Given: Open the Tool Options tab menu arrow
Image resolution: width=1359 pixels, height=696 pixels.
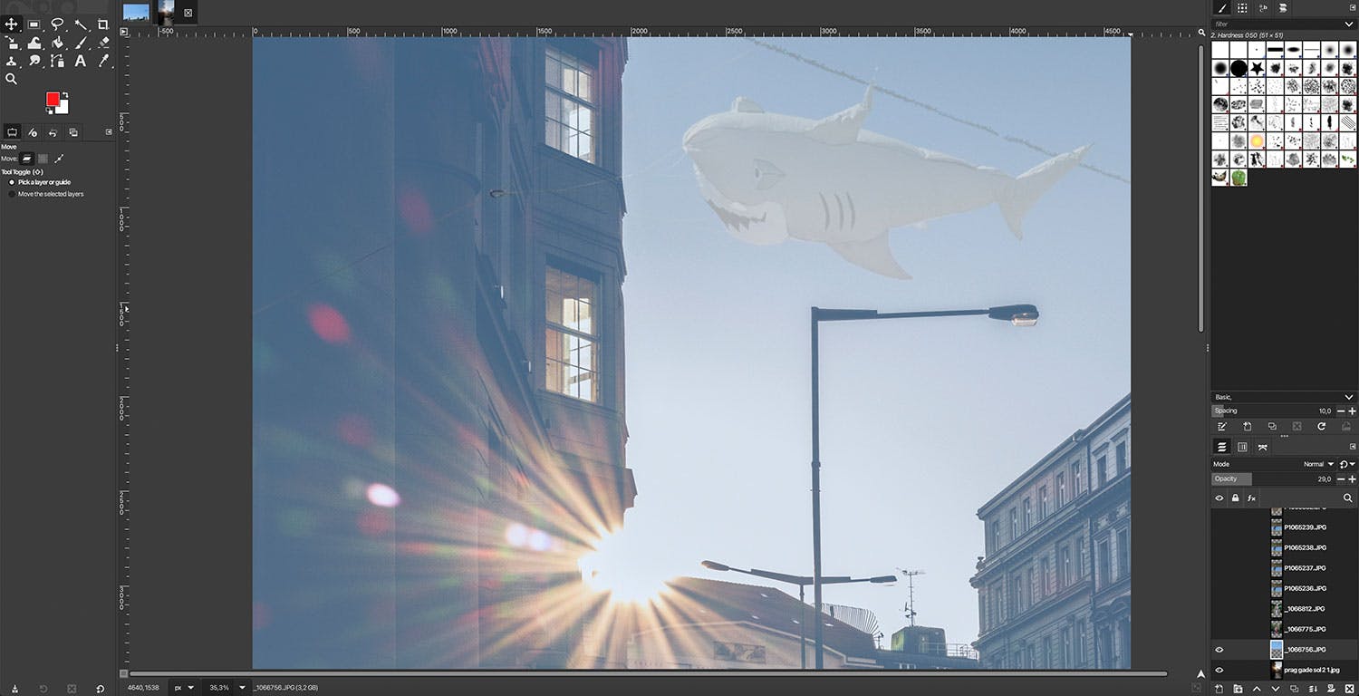Looking at the screenshot, I should coord(109,132).
